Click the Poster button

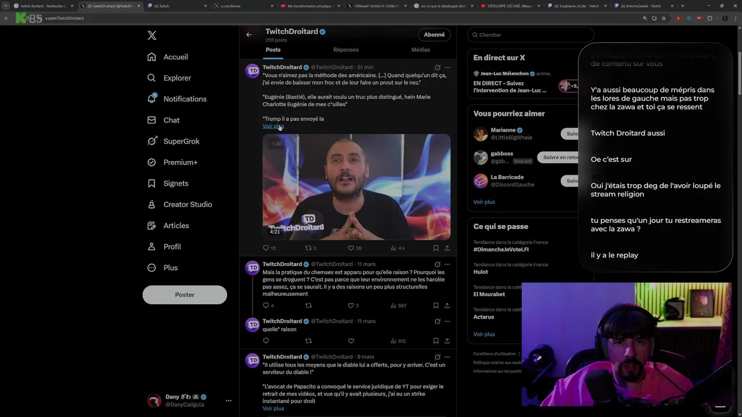[185, 295]
